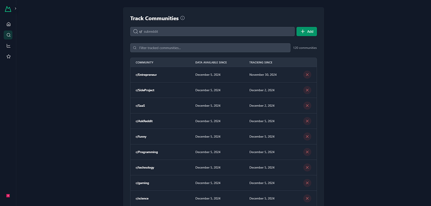
Task: Select the r/gaming community name
Action: tap(142, 183)
